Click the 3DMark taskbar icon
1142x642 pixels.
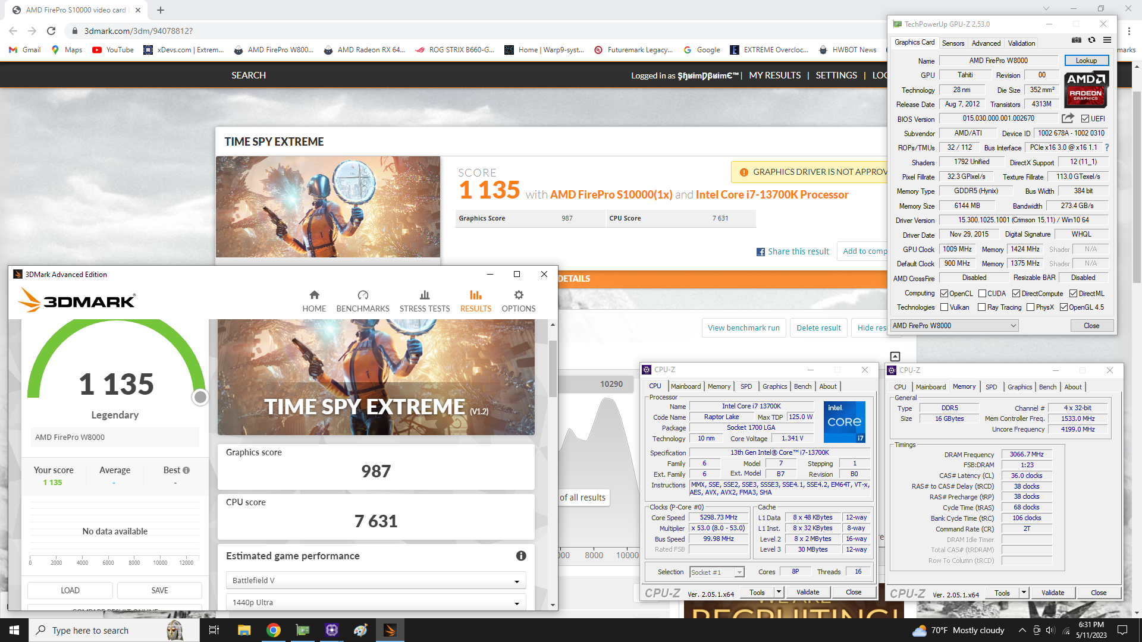coord(390,630)
